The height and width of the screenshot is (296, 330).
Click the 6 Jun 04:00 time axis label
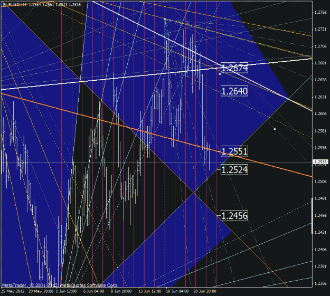tap(93, 291)
